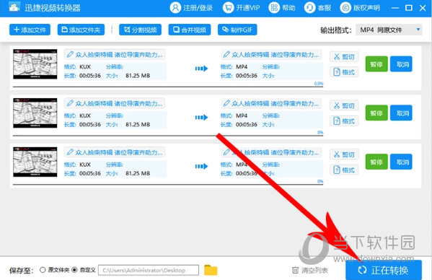Open the 合并视频 tool
432x280 pixels.
190,30
